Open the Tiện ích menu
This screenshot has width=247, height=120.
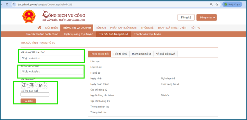click(x=100, y=28)
